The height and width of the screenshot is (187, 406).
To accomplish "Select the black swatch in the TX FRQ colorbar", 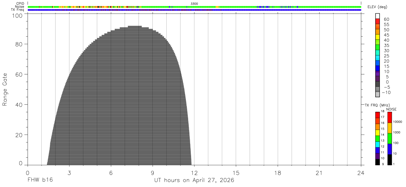I will 378,162.
